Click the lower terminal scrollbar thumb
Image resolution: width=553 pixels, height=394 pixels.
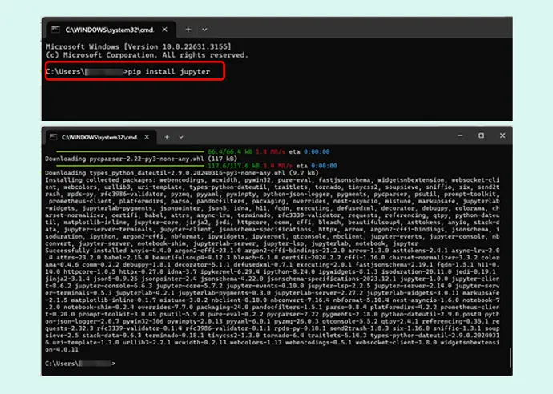pyautogui.click(x=510, y=358)
